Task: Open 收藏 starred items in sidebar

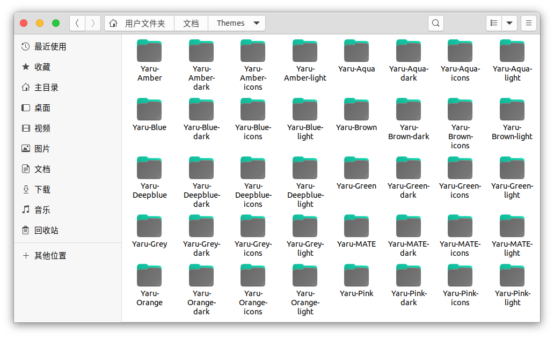Action: tap(68, 67)
